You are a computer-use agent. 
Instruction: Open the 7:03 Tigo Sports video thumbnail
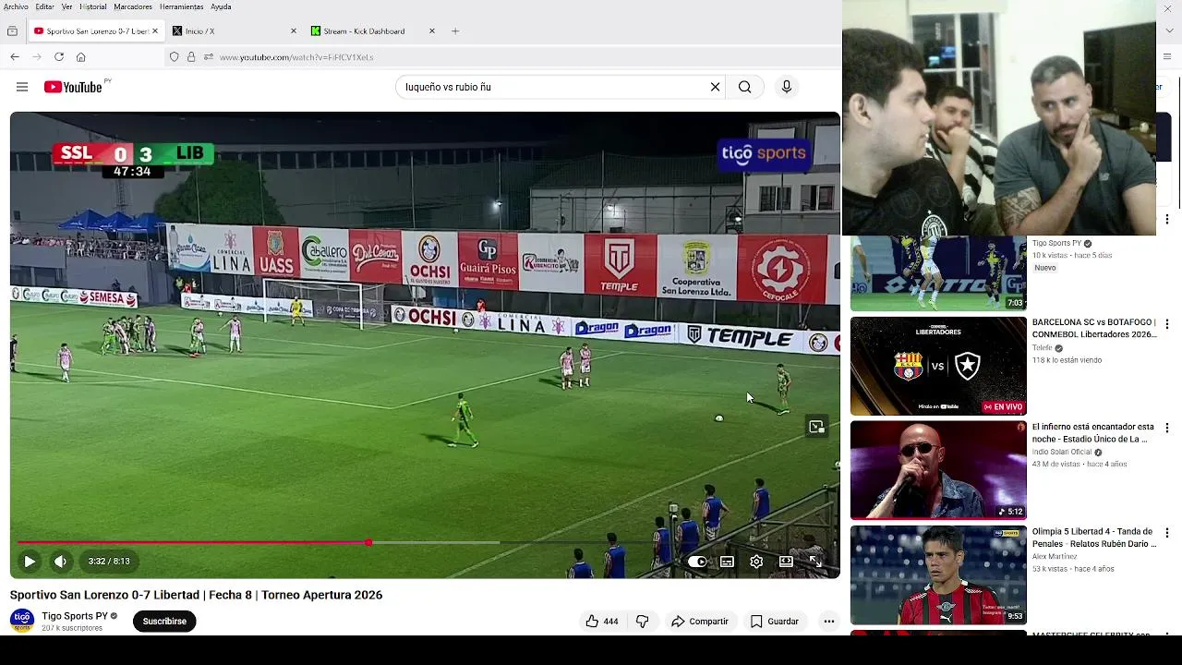[x=938, y=273]
